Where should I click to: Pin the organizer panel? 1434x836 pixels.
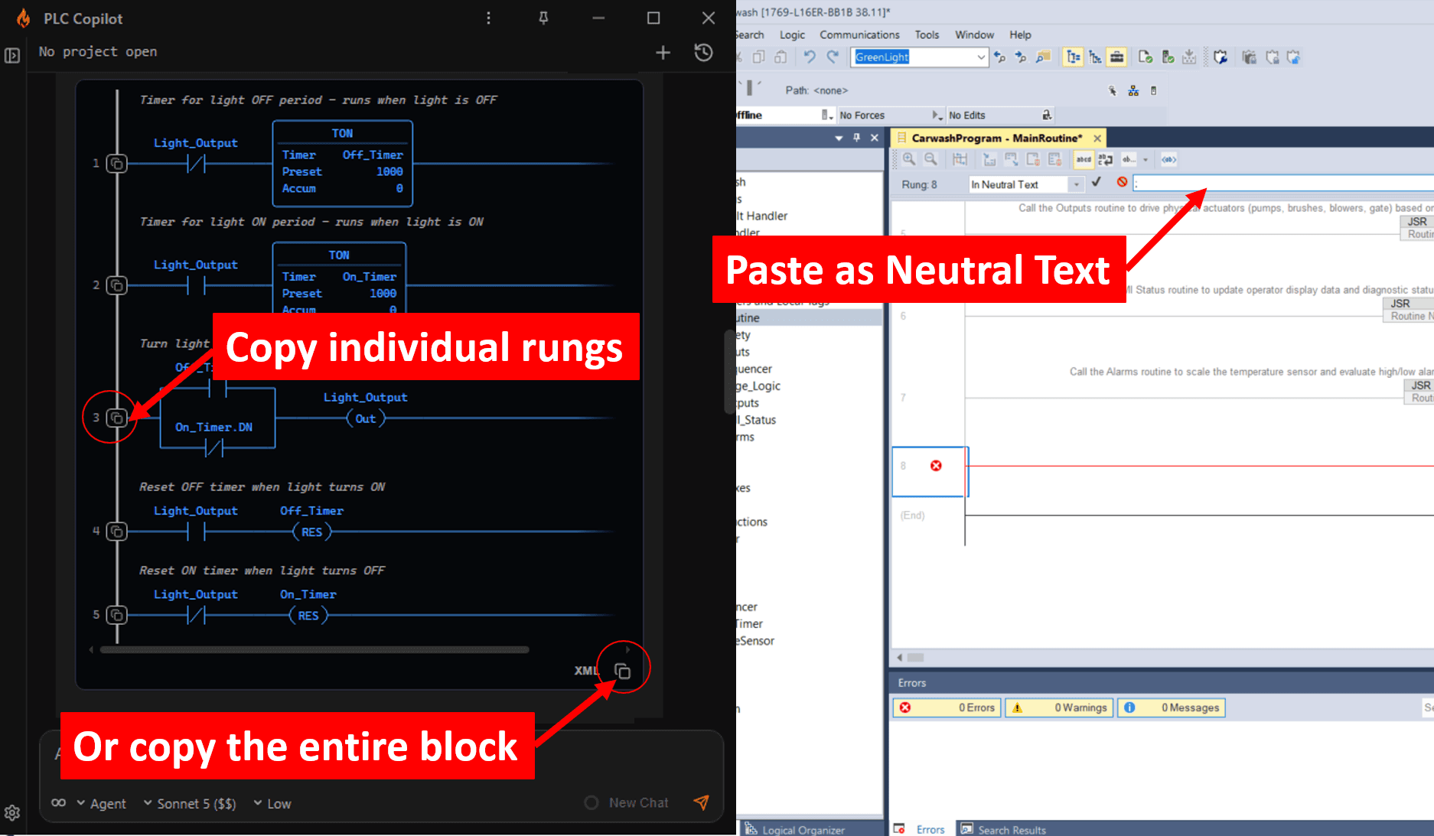tap(856, 138)
